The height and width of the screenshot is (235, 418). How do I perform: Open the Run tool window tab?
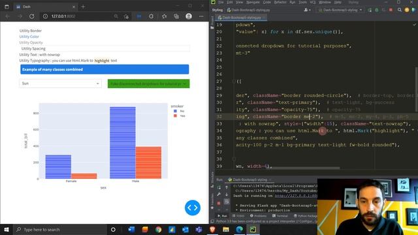(x=222, y=216)
